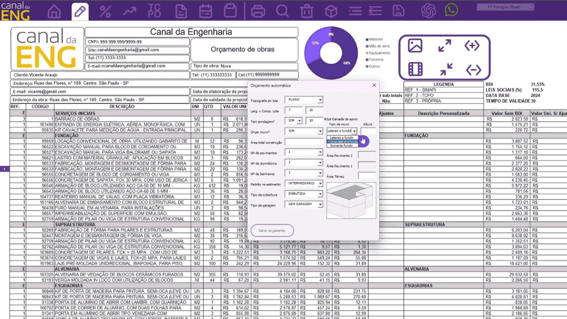The image size is (567, 319).
Task: Toggle the Tipo de muro dropdown arrow
Action: pyautogui.click(x=354, y=131)
